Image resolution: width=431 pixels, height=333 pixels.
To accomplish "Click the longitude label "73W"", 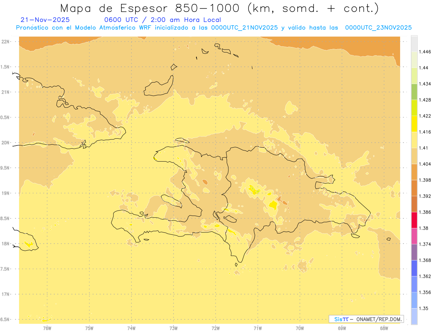I will [x=173, y=328].
